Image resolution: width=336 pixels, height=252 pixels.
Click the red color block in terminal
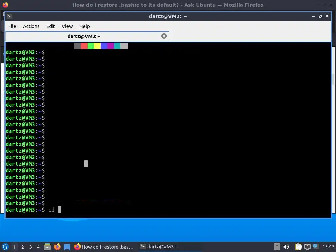(x=84, y=46)
